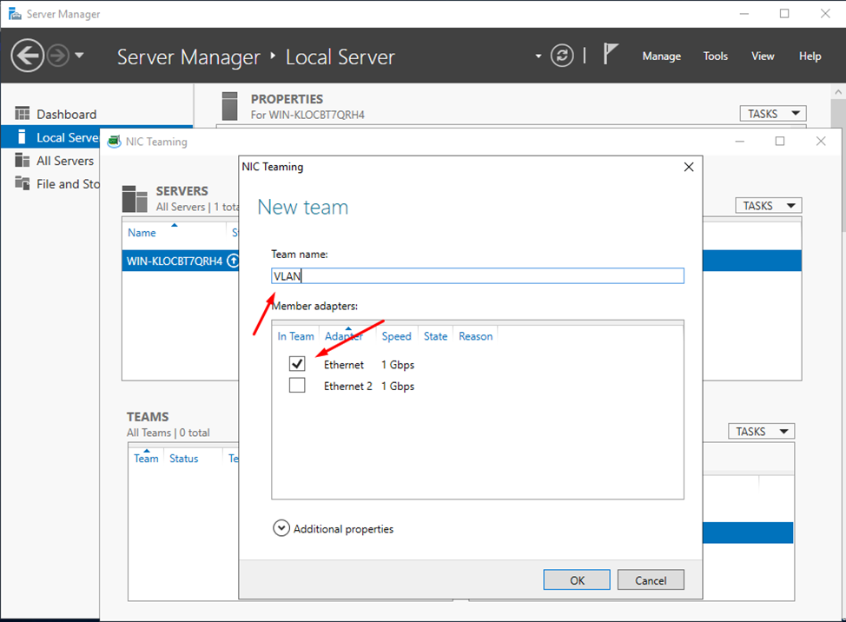Click the SERVERS tile icon in NIC Teaming
This screenshot has width=846, height=622.
click(x=135, y=198)
